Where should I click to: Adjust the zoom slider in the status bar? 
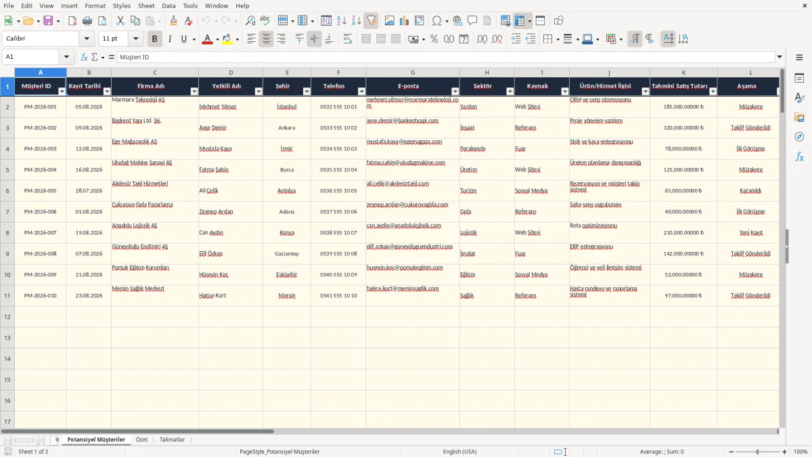[x=758, y=452]
